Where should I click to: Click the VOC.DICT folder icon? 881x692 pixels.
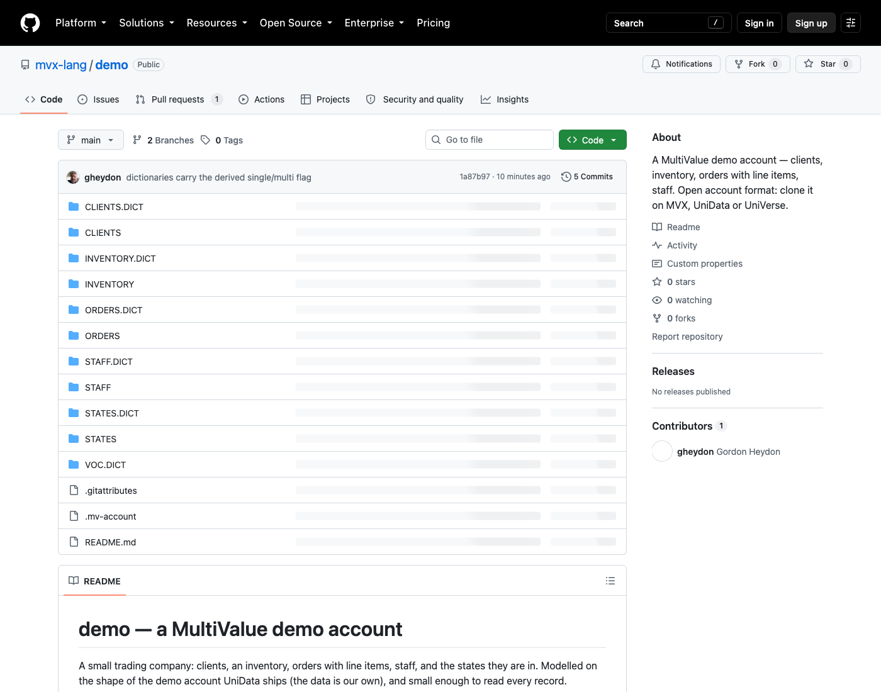[x=74, y=464]
